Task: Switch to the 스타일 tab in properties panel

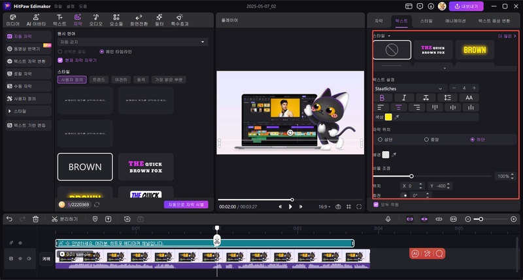Action: pos(426,21)
